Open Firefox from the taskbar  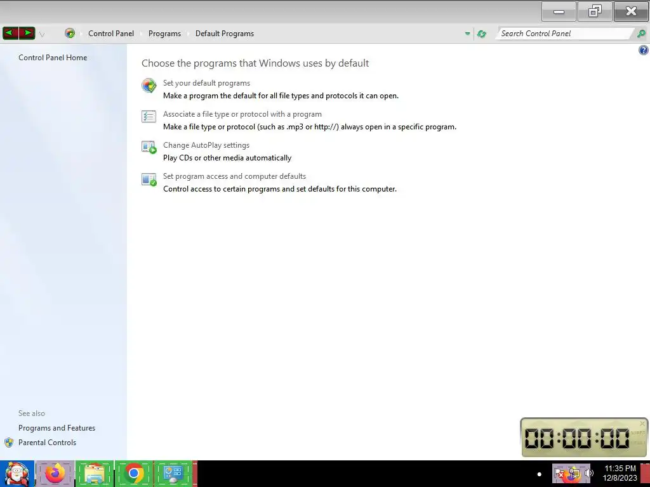[55, 474]
